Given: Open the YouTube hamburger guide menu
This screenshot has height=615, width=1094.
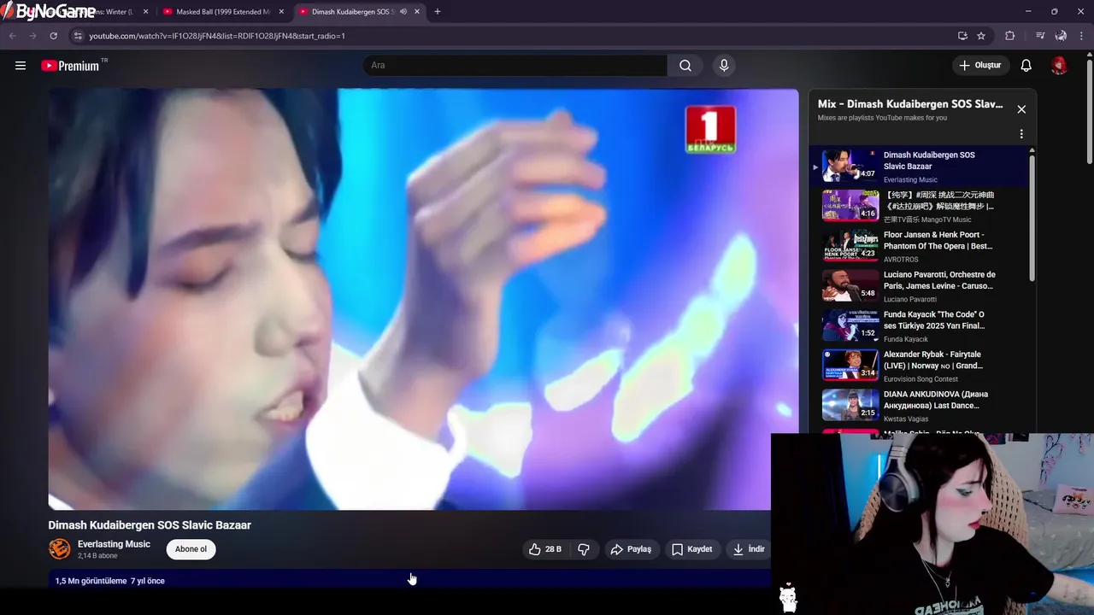Looking at the screenshot, I should click(21, 66).
